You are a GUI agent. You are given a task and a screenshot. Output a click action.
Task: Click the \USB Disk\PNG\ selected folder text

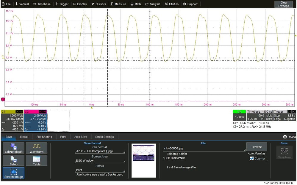point(174,158)
